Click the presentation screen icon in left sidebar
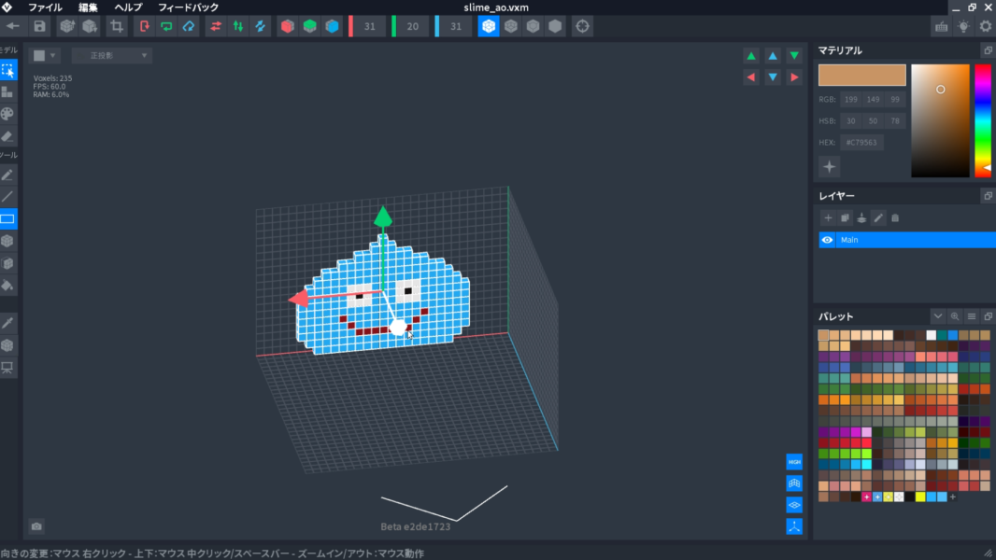The image size is (996, 560). (x=7, y=368)
